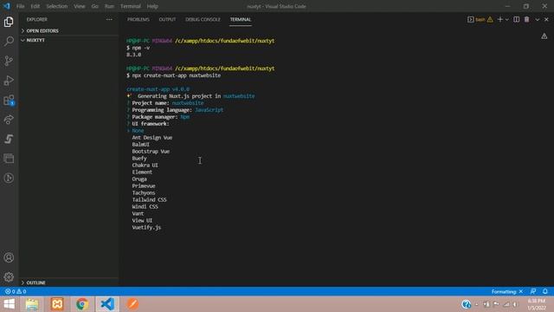Open the Help menu
This screenshot has width=554, height=312.
(152, 6)
